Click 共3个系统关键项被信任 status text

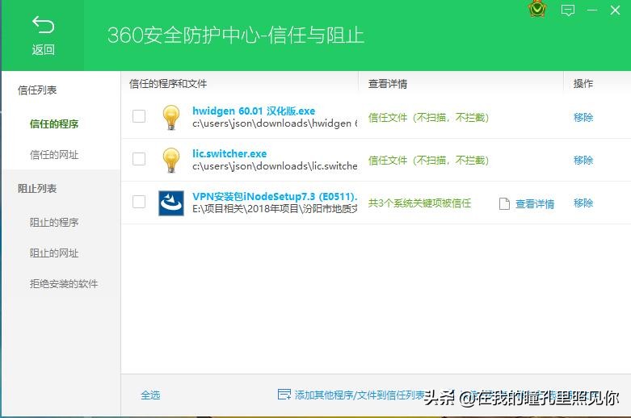[x=419, y=203]
